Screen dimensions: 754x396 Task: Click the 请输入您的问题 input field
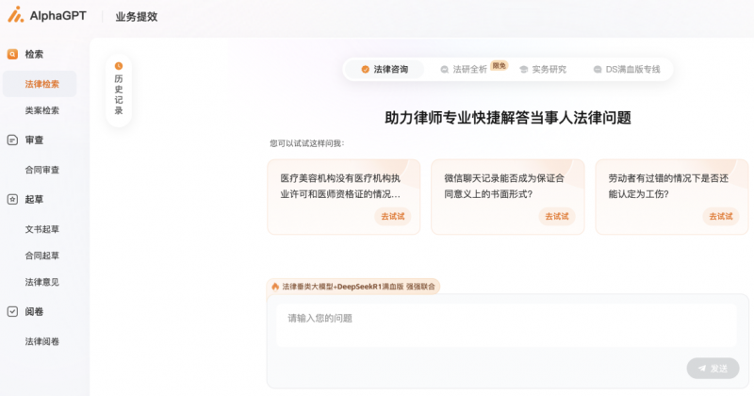(505, 319)
